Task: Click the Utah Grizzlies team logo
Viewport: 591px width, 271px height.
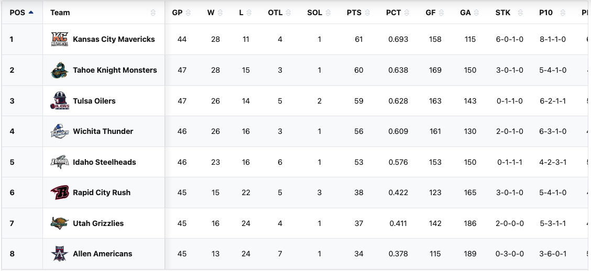Action: [59, 223]
